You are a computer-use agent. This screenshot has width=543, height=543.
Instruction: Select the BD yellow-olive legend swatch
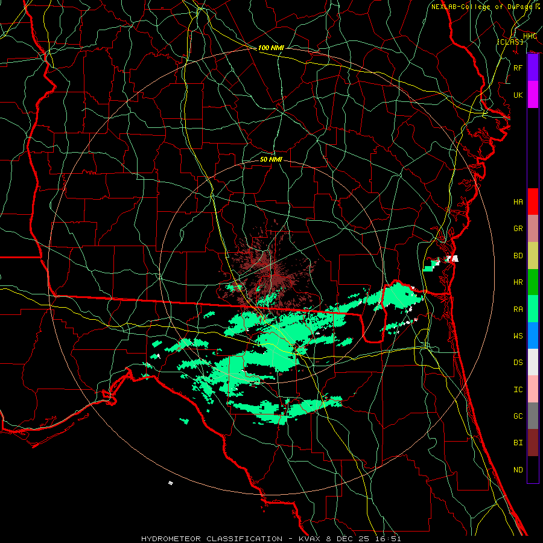(533, 256)
